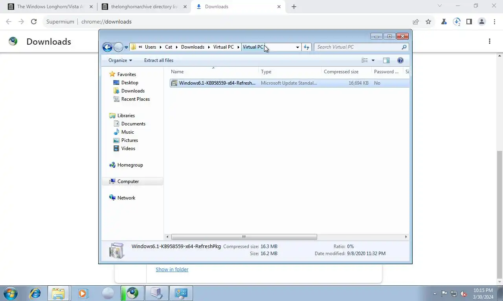
Task: Expand the arrow after the Cat breadcrumb
Action: (x=177, y=47)
